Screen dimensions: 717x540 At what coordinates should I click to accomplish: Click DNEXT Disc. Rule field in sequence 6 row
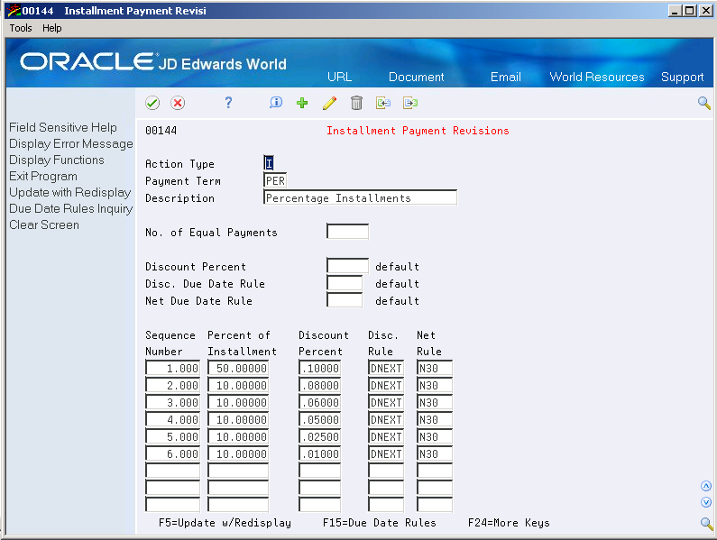coord(386,454)
